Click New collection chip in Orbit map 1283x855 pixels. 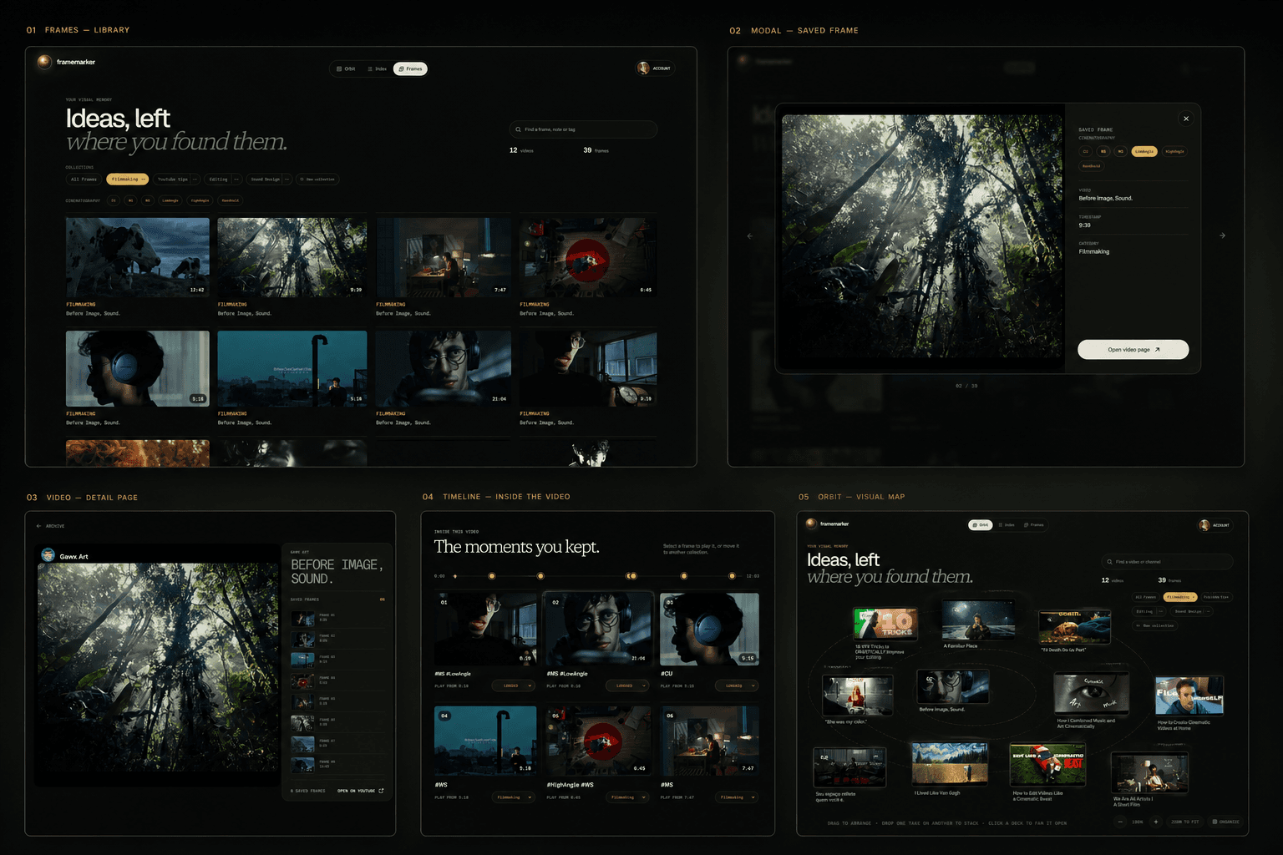click(x=1154, y=625)
